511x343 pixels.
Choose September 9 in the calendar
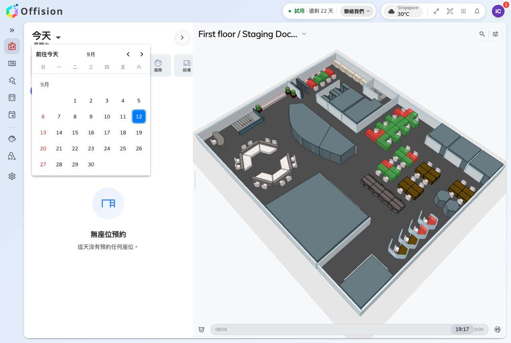coord(91,116)
